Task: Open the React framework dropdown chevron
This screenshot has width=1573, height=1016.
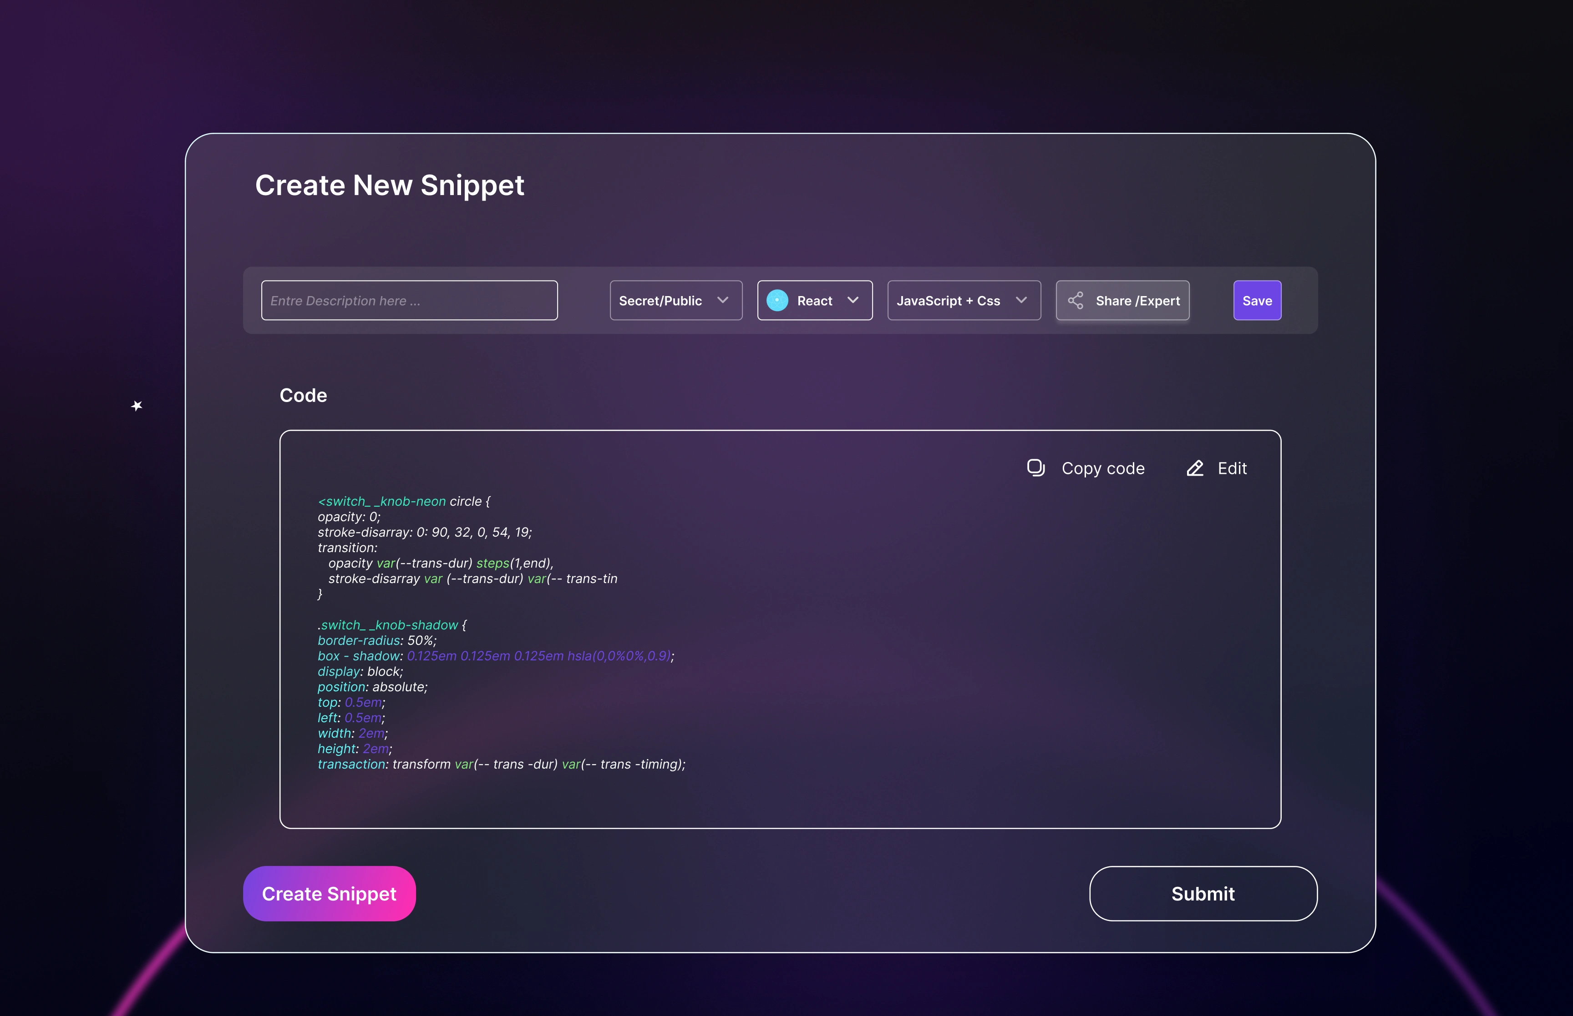Action: tap(853, 300)
